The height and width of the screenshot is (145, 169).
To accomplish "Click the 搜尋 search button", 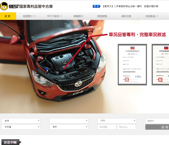I will point(157,127).
